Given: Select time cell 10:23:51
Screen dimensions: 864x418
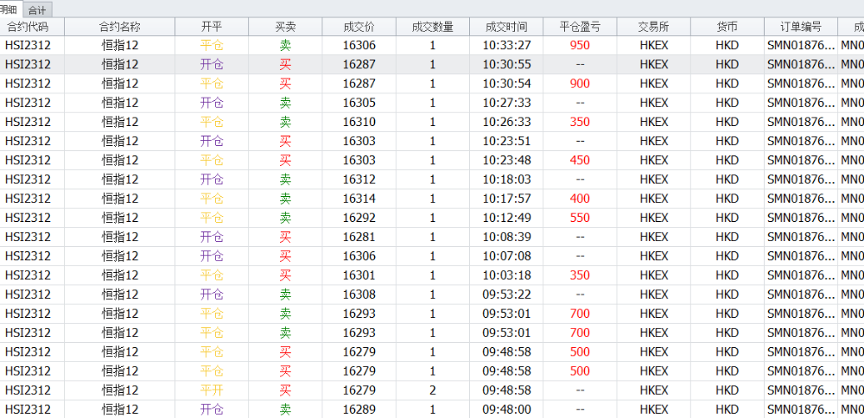Looking at the screenshot, I should coord(507,141).
